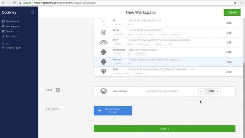
Task: Click the RAM section label
Action: click(49, 90)
